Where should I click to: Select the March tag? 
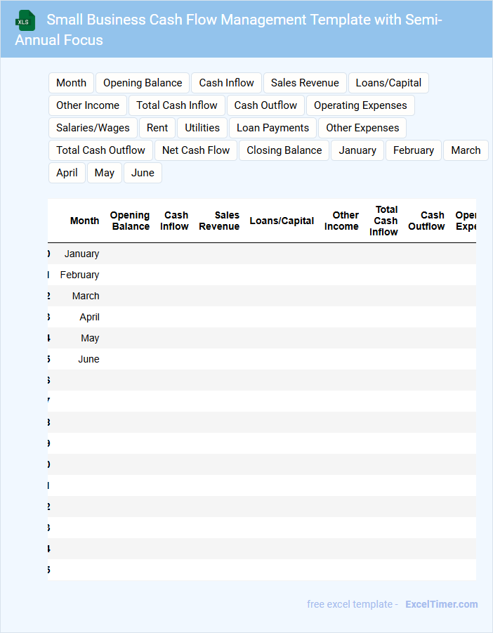click(x=466, y=150)
